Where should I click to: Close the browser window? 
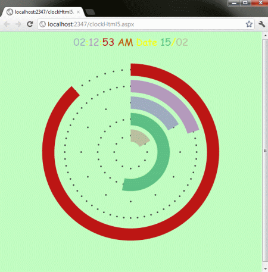pos(260,3)
